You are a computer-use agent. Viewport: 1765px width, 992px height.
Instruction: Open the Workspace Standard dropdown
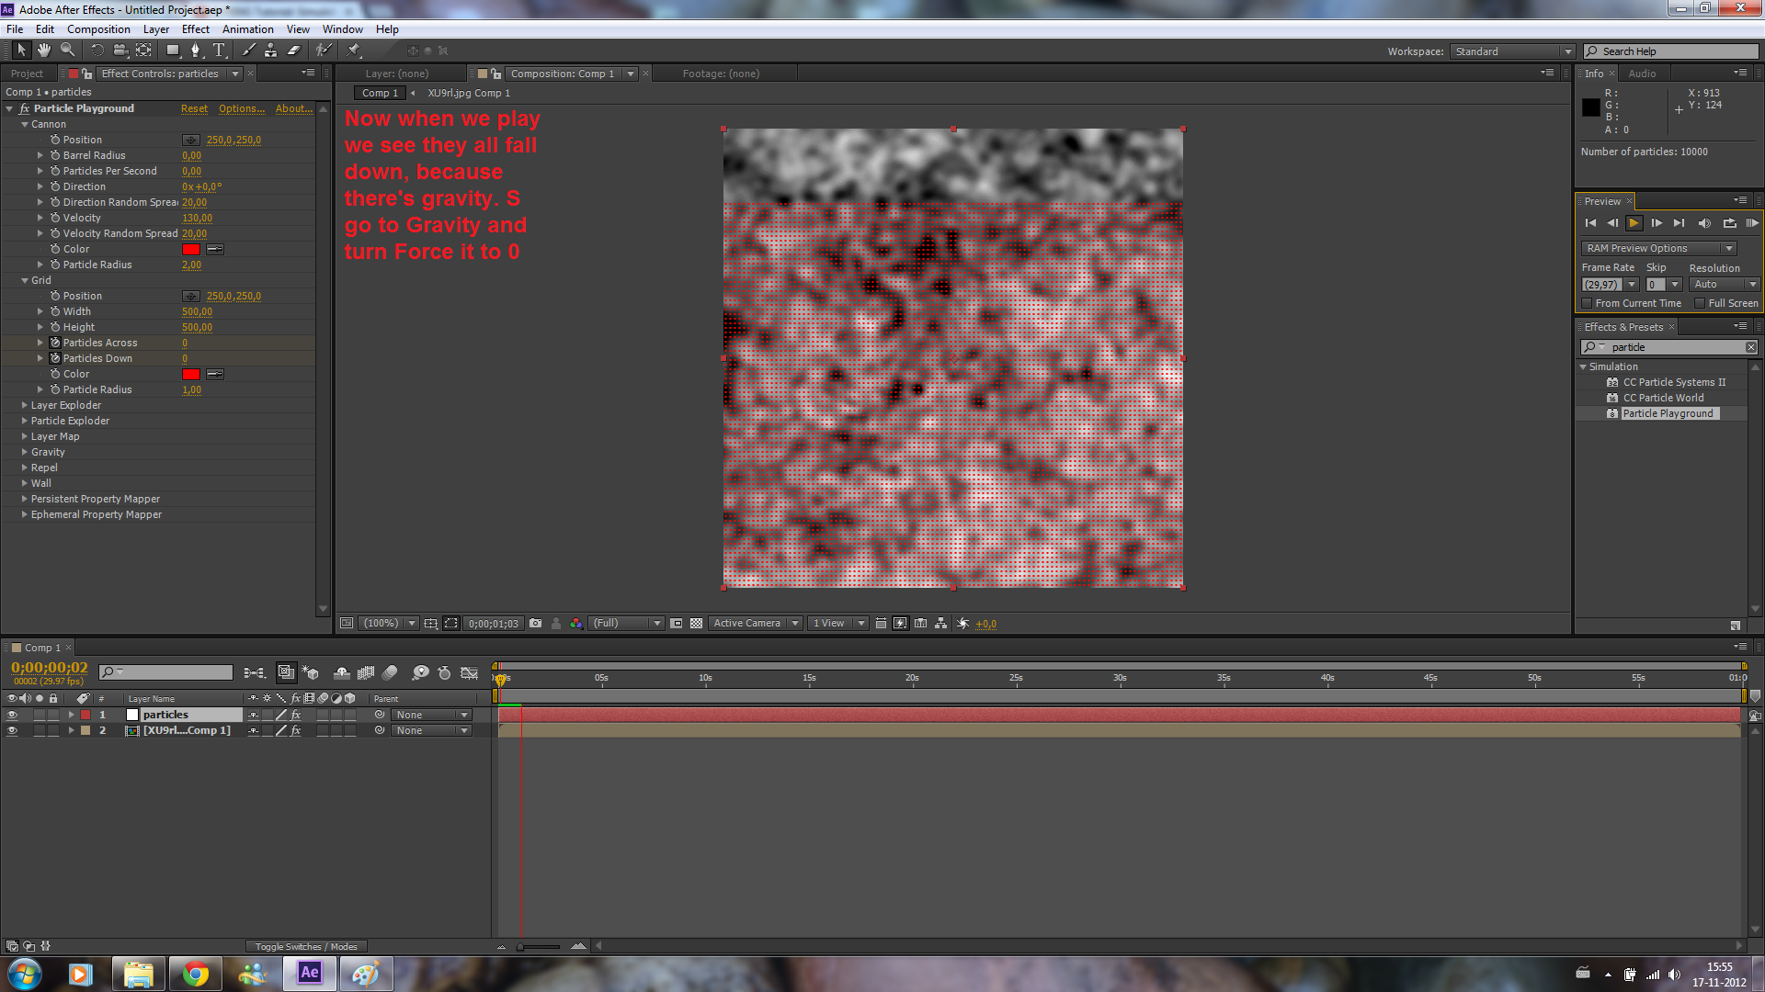(1512, 51)
